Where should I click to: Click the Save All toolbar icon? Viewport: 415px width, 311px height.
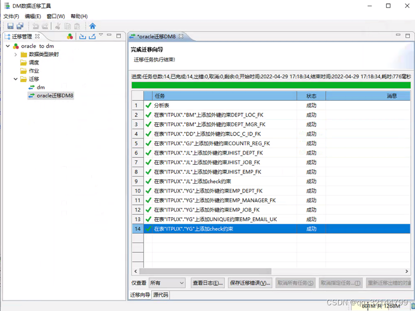(20, 26)
